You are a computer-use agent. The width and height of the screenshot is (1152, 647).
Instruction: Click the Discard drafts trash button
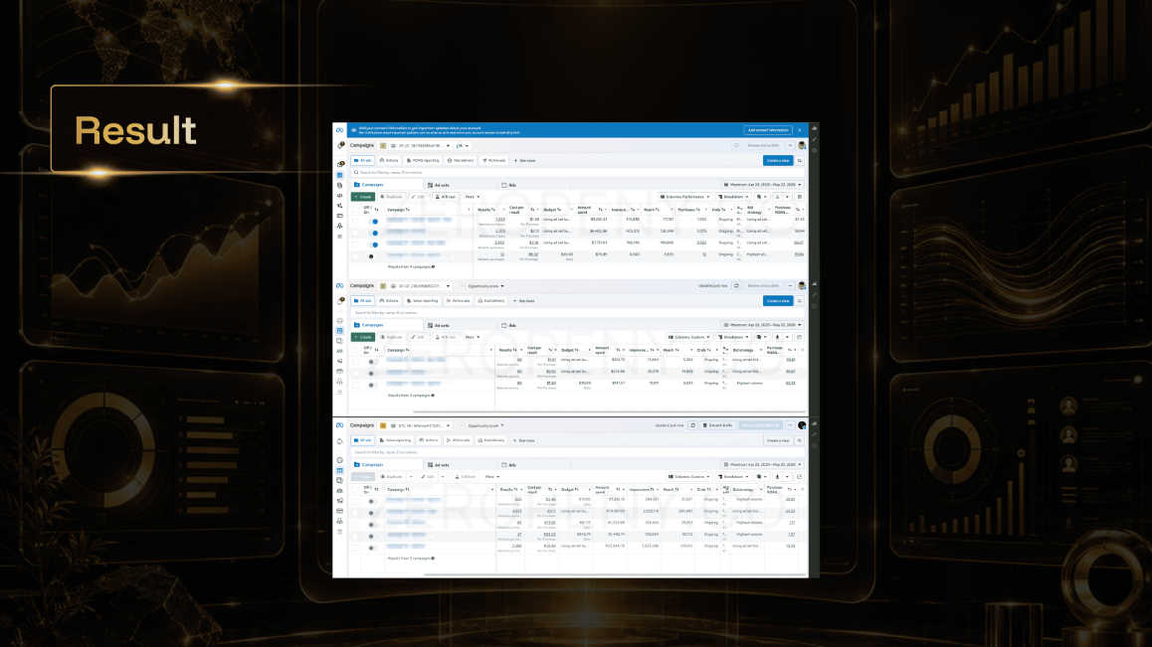coord(718,425)
